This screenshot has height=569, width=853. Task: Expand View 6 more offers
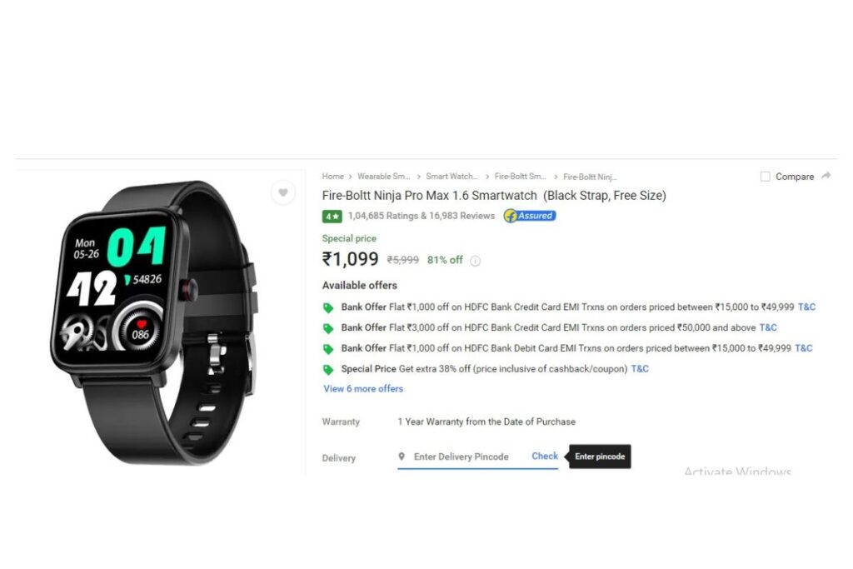click(x=363, y=388)
